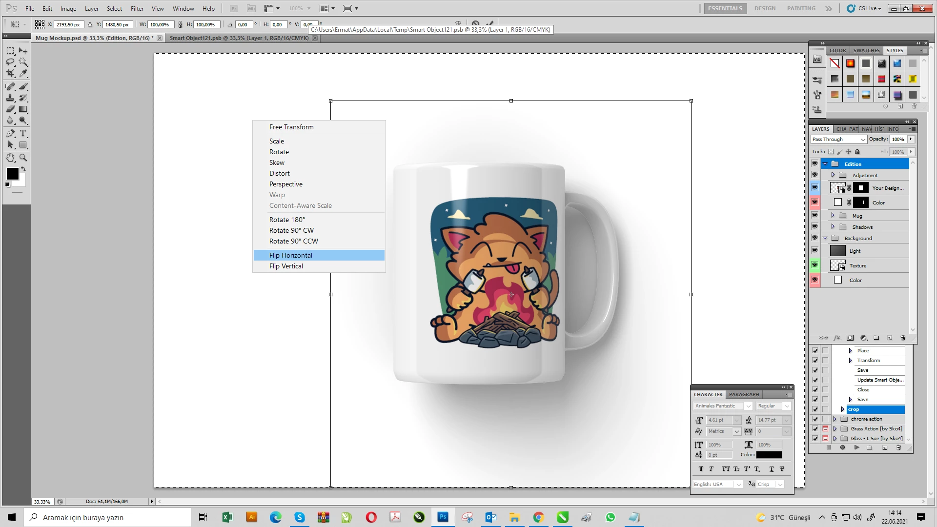This screenshot has width=937, height=527.
Task: Switch to the Paragraph tab
Action: [x=744, y=394]
